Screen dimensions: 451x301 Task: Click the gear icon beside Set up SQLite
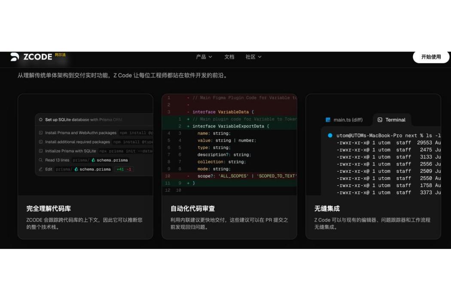click(40, 120)
